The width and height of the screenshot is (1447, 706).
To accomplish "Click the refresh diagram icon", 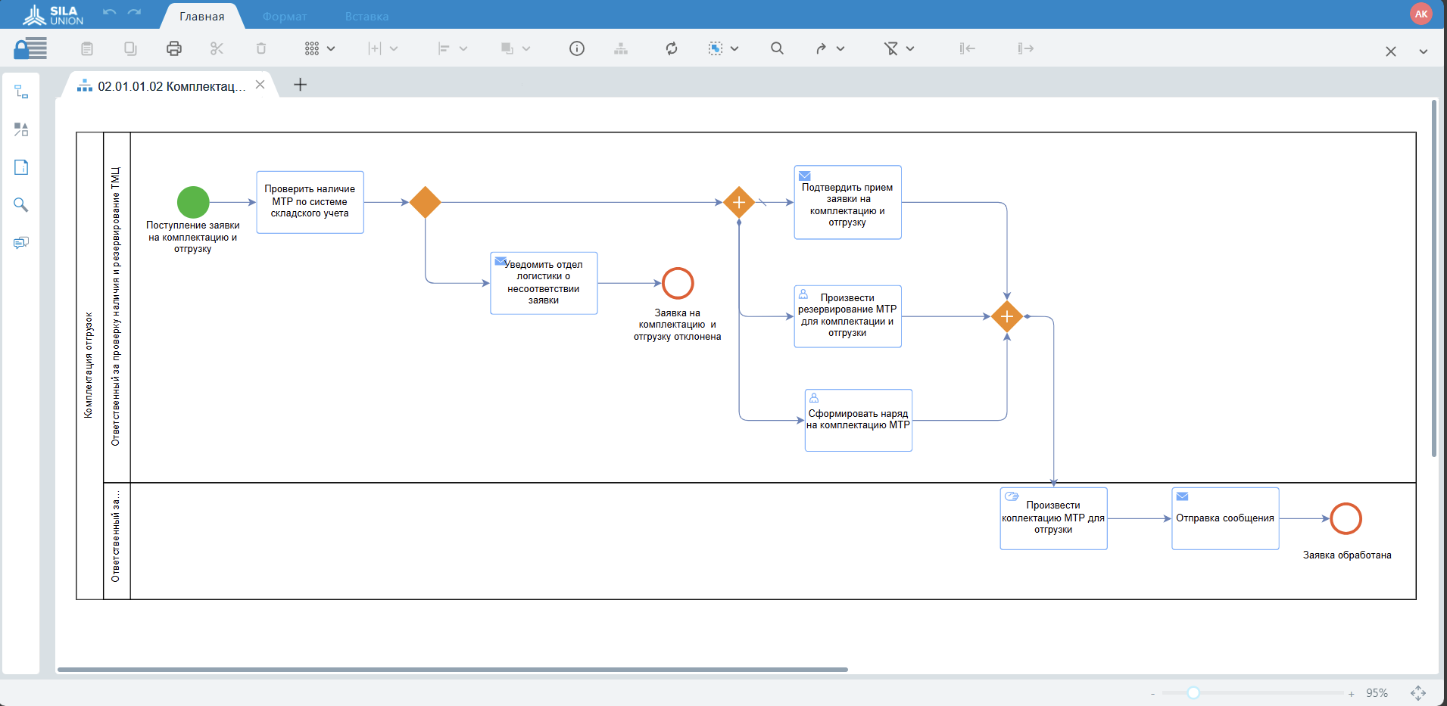I will click(671, 48).
